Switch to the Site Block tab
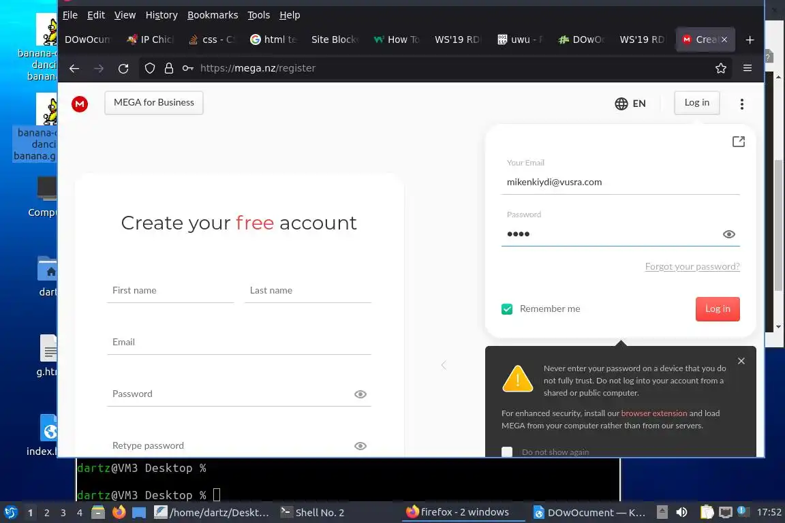This screenshot has height=523, width=785. point(335,39)
